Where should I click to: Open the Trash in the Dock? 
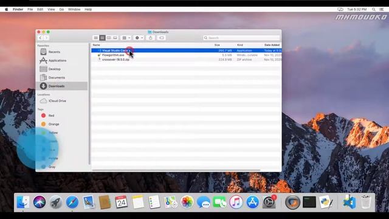click(366, 202)
